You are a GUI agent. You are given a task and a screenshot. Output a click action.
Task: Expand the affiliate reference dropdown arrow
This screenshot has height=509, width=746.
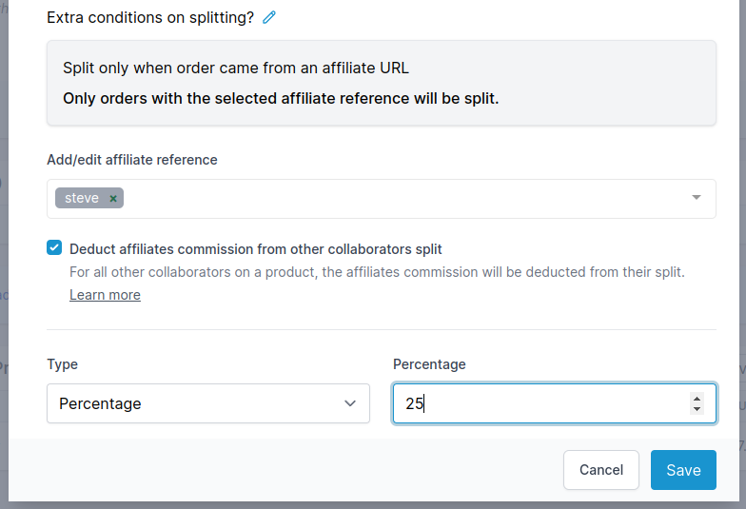(x=696, y=198)
